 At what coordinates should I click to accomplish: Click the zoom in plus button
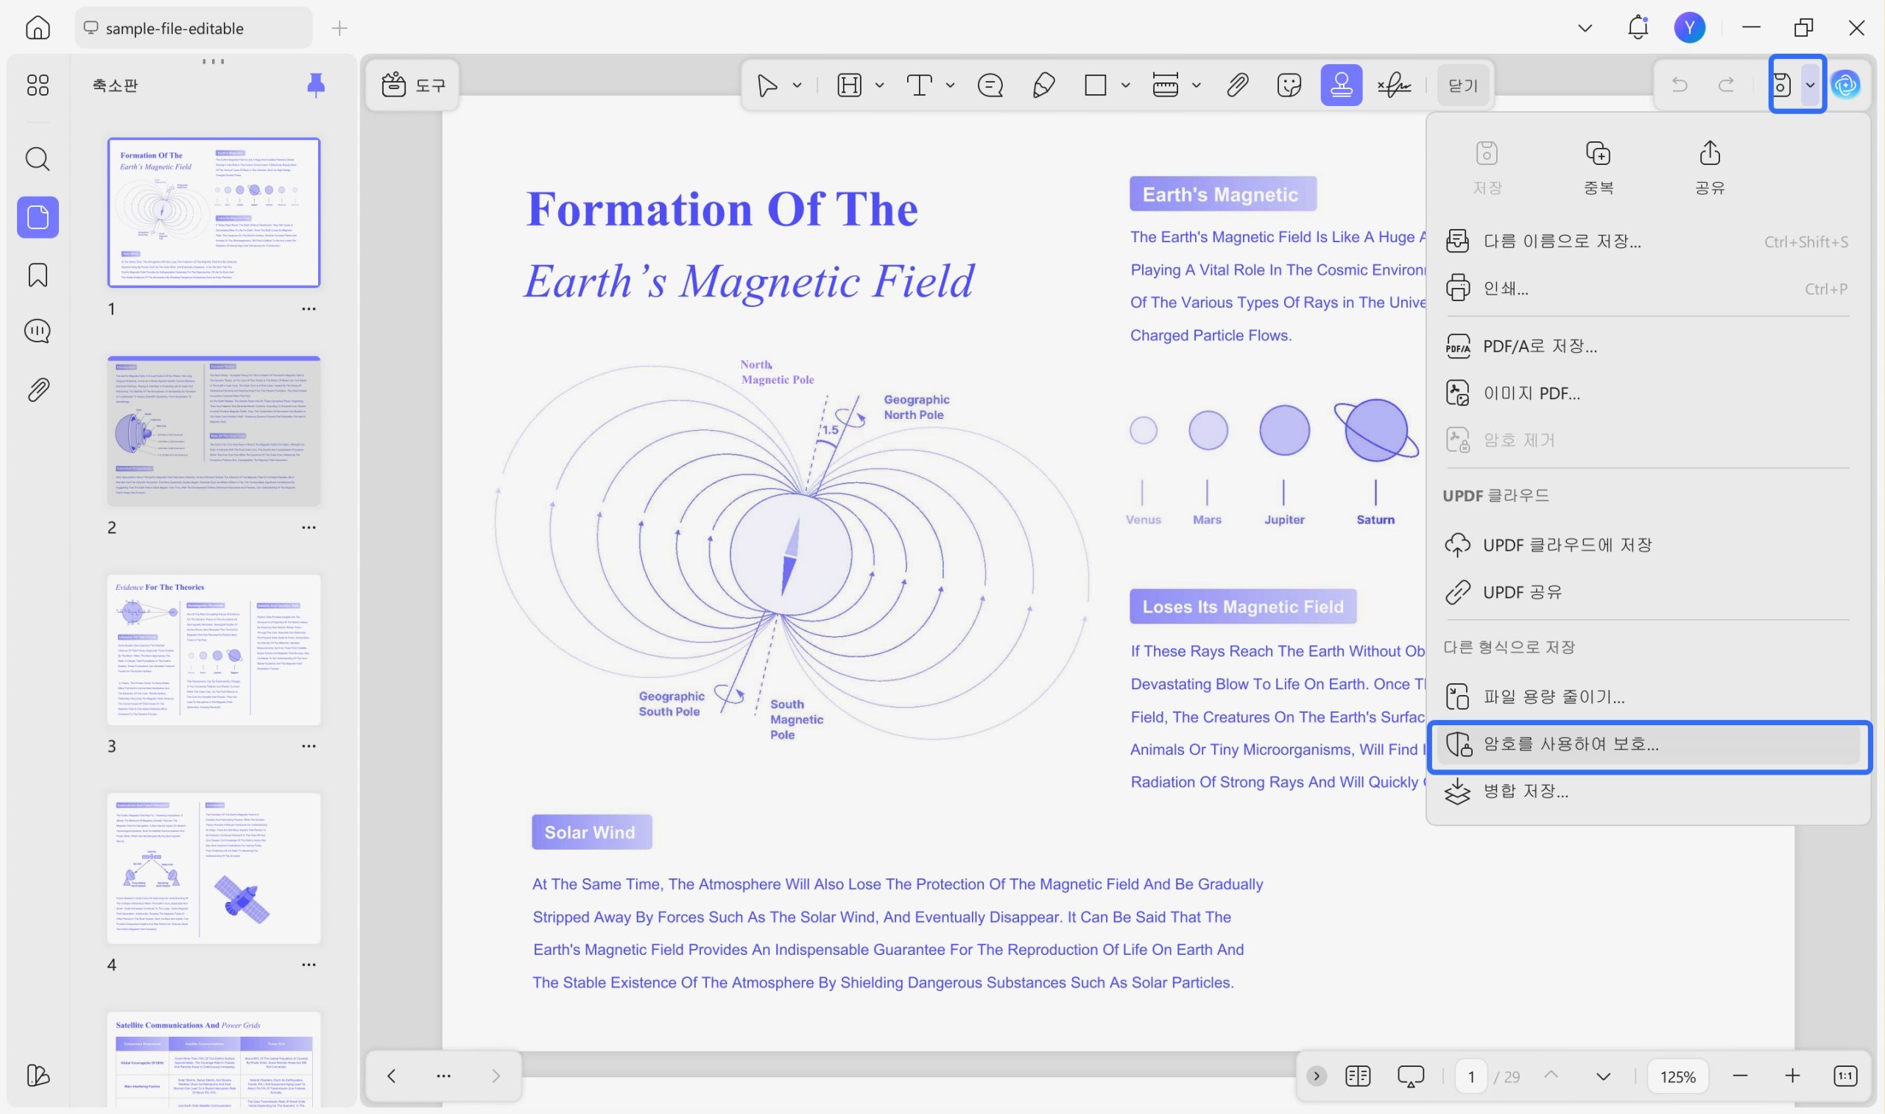tap(1792, 1076)
